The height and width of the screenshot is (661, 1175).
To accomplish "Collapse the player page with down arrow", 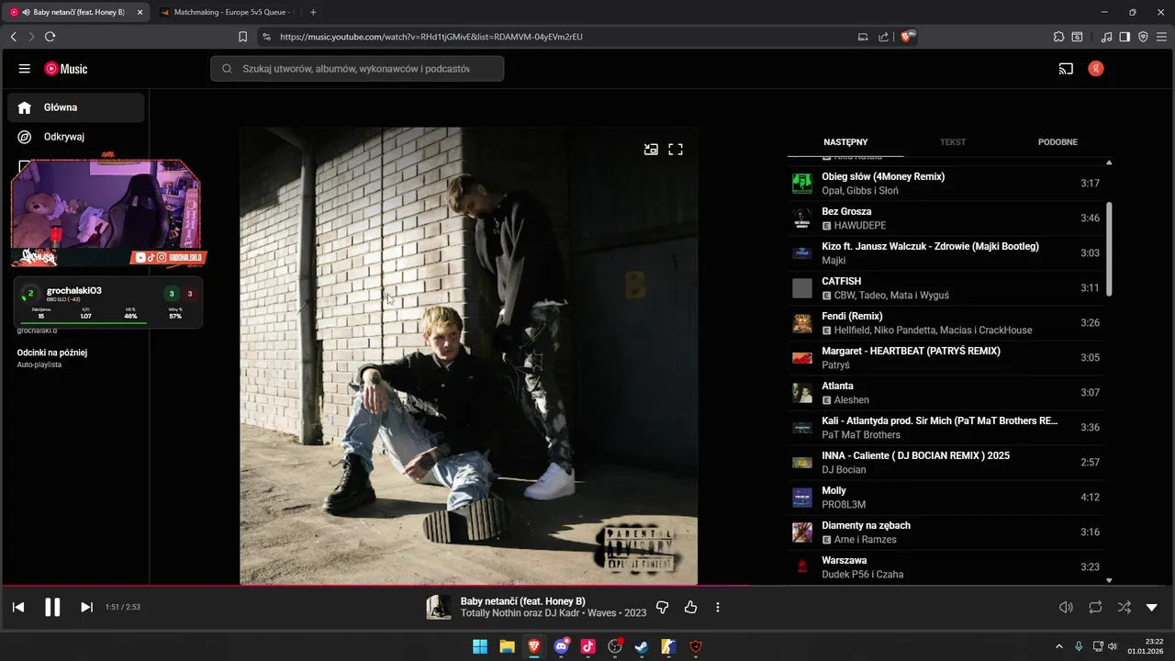I will click(1152, 607).
